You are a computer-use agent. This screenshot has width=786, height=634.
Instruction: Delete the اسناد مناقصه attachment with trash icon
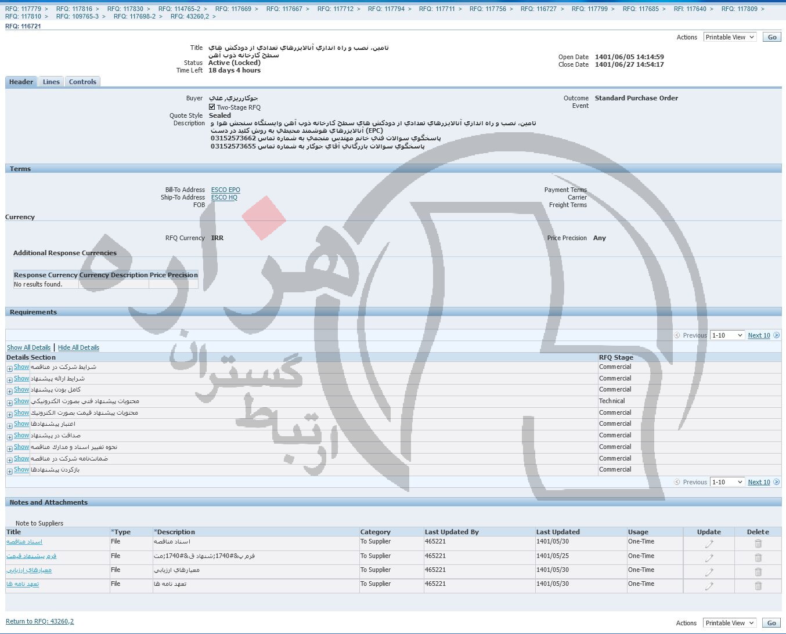coord(758,544)
